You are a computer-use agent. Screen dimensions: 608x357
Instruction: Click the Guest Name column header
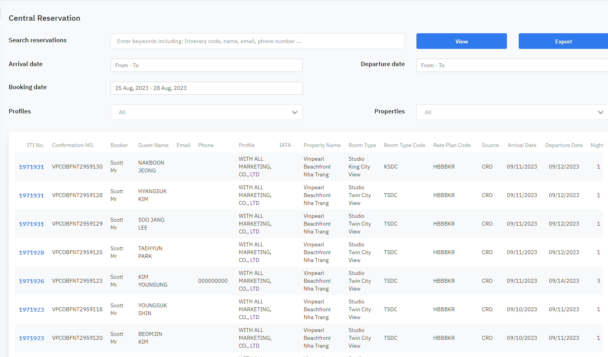153,145
